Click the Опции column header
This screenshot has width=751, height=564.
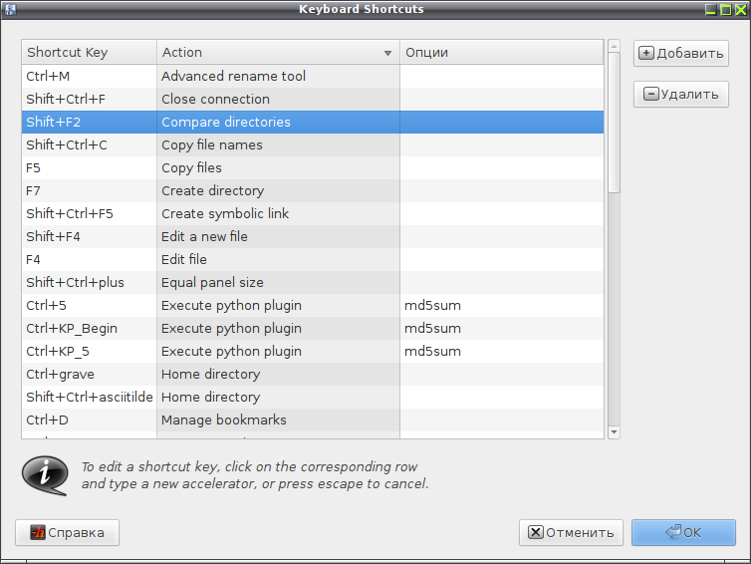501,52
